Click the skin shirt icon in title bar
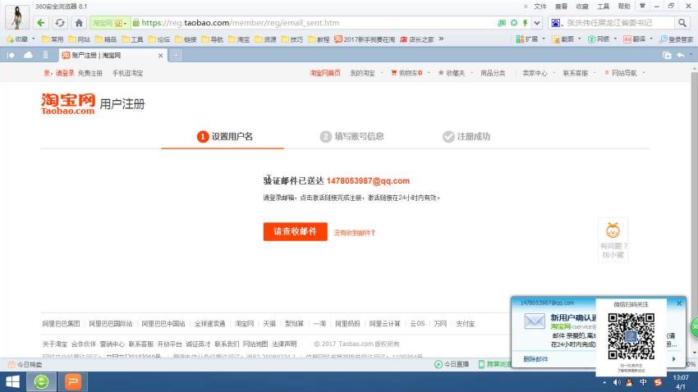Image resolution: width=698 pixels, height=392 pixels. point(642,6)
